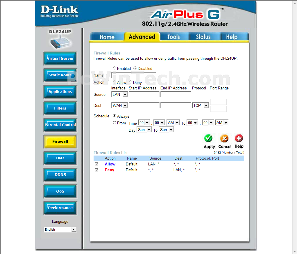297x254 pixels.
Task: Open the start time AM/PM dropdown
Action: point(173,123)
